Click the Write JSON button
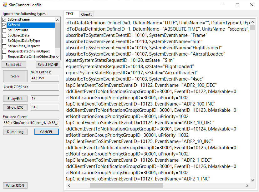This screenshot has width=259, height=192. click(15, 185)
